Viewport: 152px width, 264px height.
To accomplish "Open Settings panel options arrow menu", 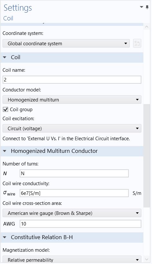I will tap(141, 7).
